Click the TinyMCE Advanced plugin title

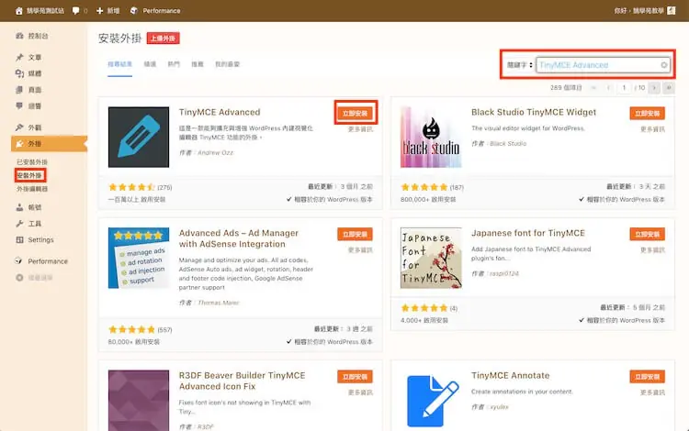coord(220,112)
